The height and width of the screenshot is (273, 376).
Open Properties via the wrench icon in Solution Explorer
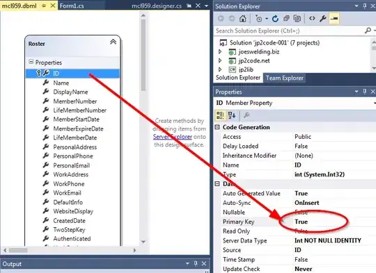[x=323, y=19]
